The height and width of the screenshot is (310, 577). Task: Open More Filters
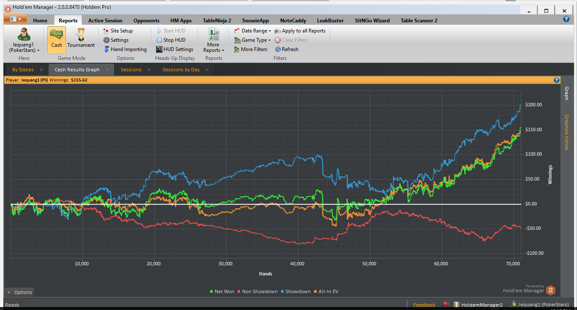[x=251, y=49]
